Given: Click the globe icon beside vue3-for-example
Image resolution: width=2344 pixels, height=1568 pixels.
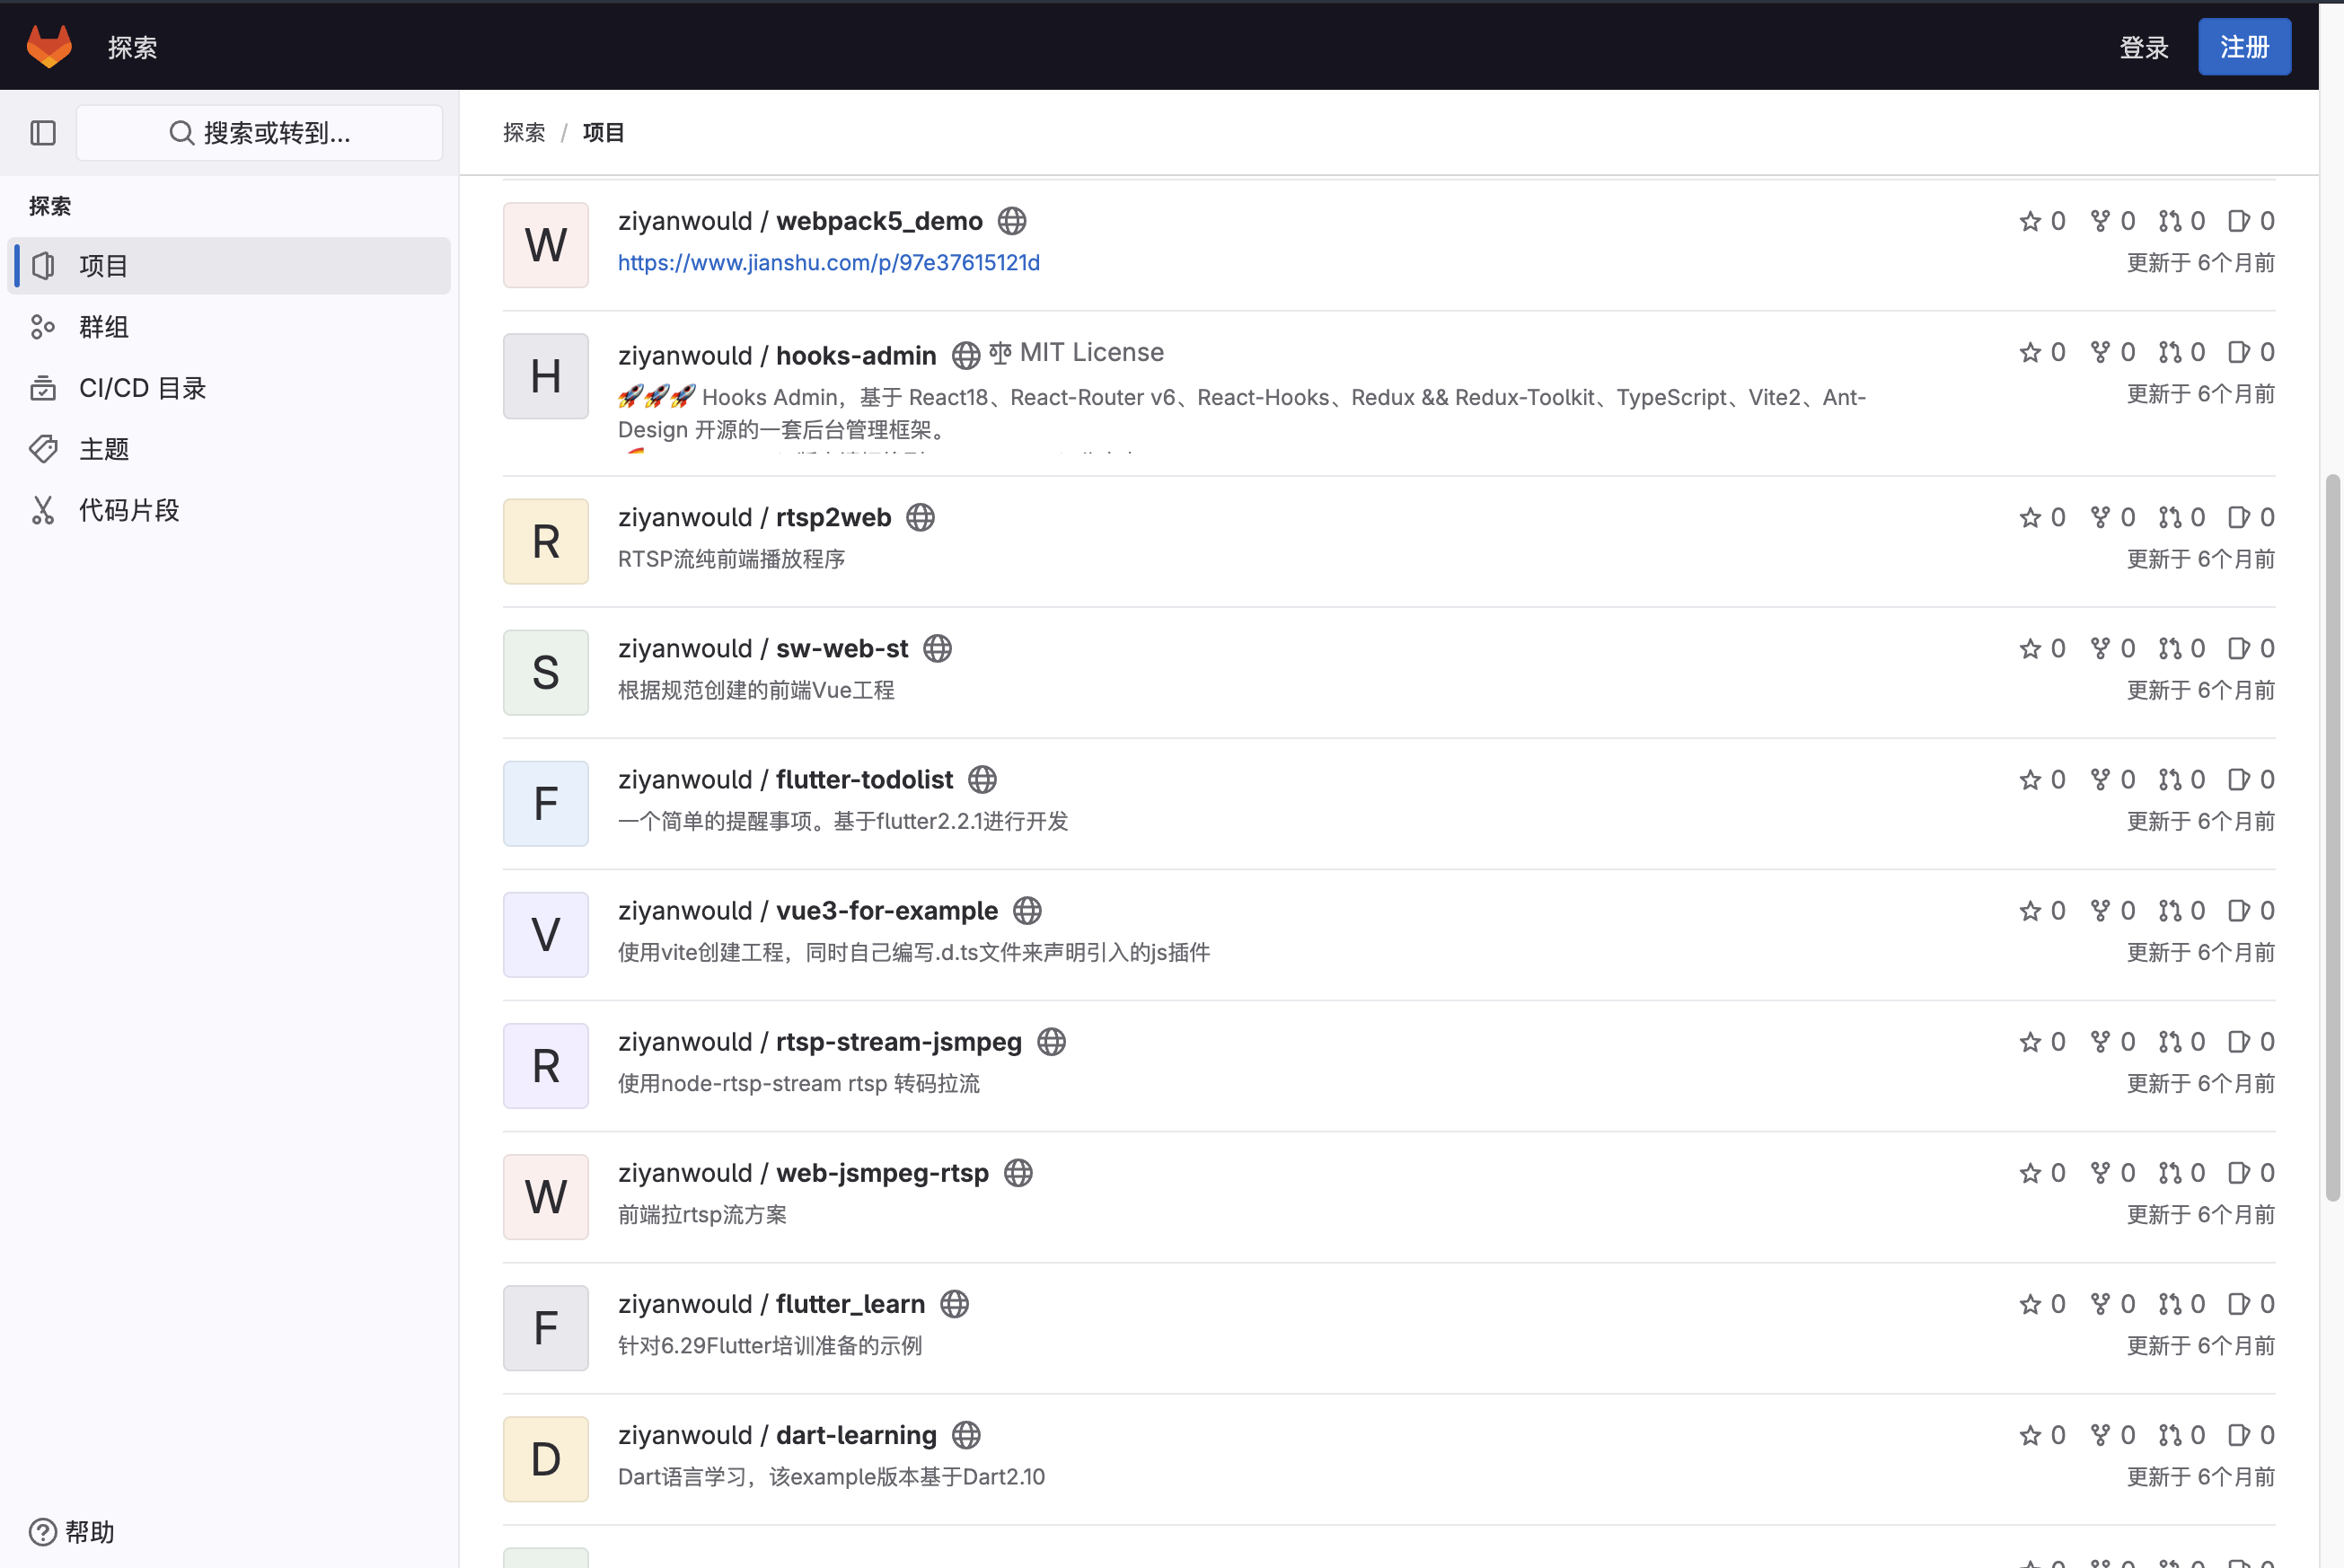Looking at the screenshot, I should [1027, 910].
